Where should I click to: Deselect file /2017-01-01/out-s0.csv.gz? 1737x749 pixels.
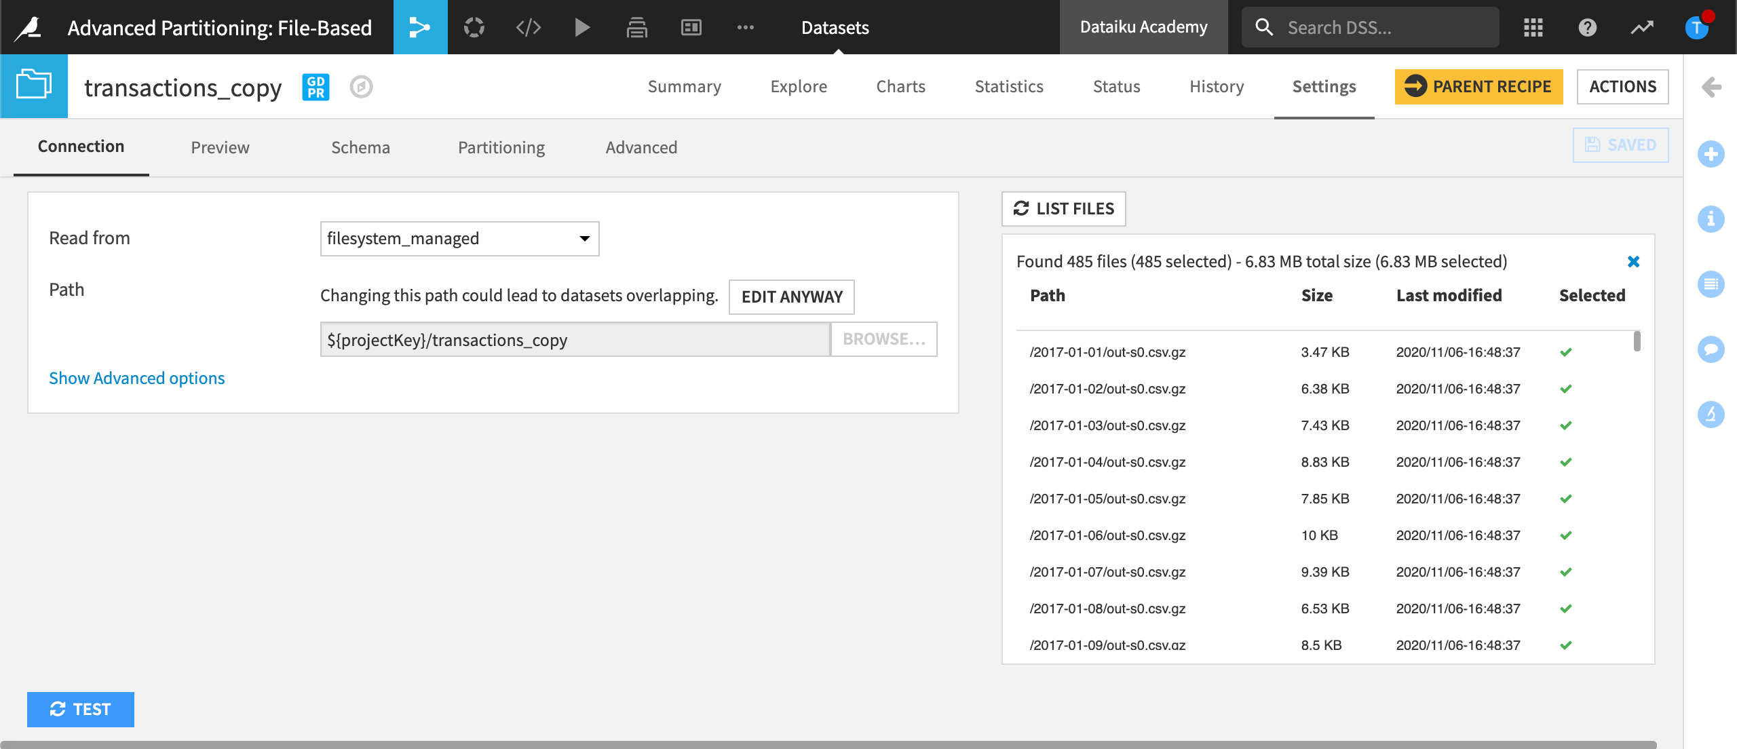[x=1566, y=352]
